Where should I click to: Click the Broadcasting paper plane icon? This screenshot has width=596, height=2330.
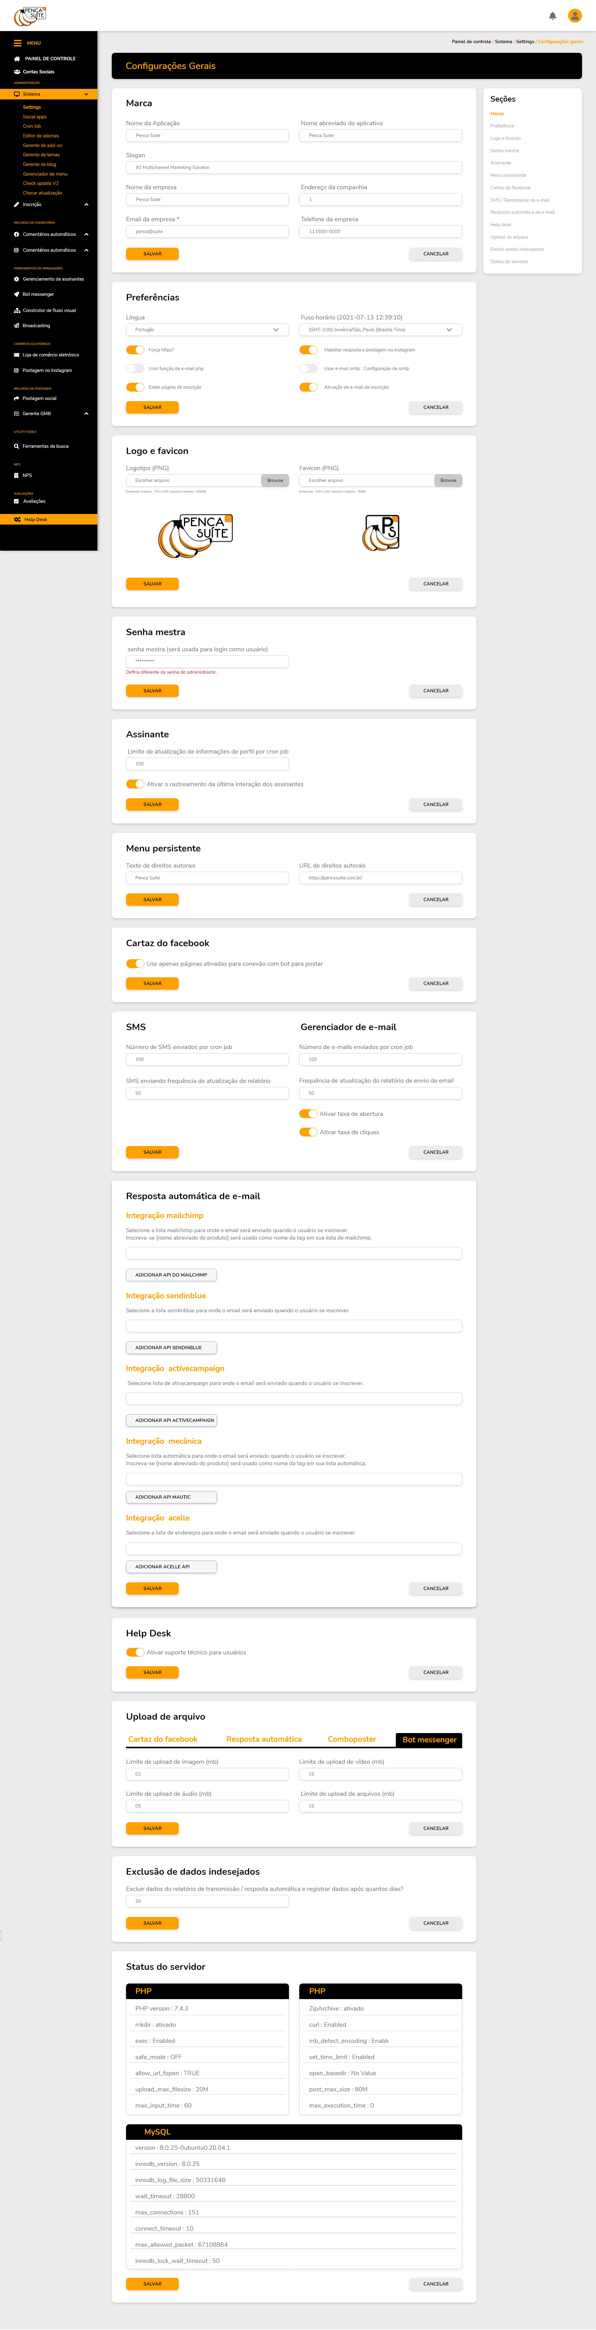click(16, 326)
